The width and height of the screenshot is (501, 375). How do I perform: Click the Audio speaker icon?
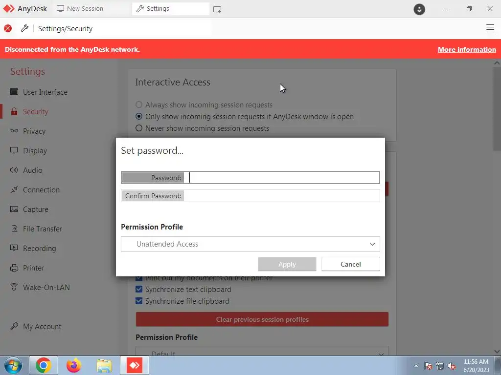point(14,170)
